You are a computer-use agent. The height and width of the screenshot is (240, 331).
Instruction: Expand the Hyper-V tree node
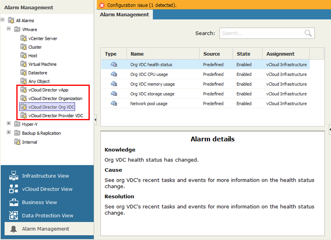[x=9, y=123]
